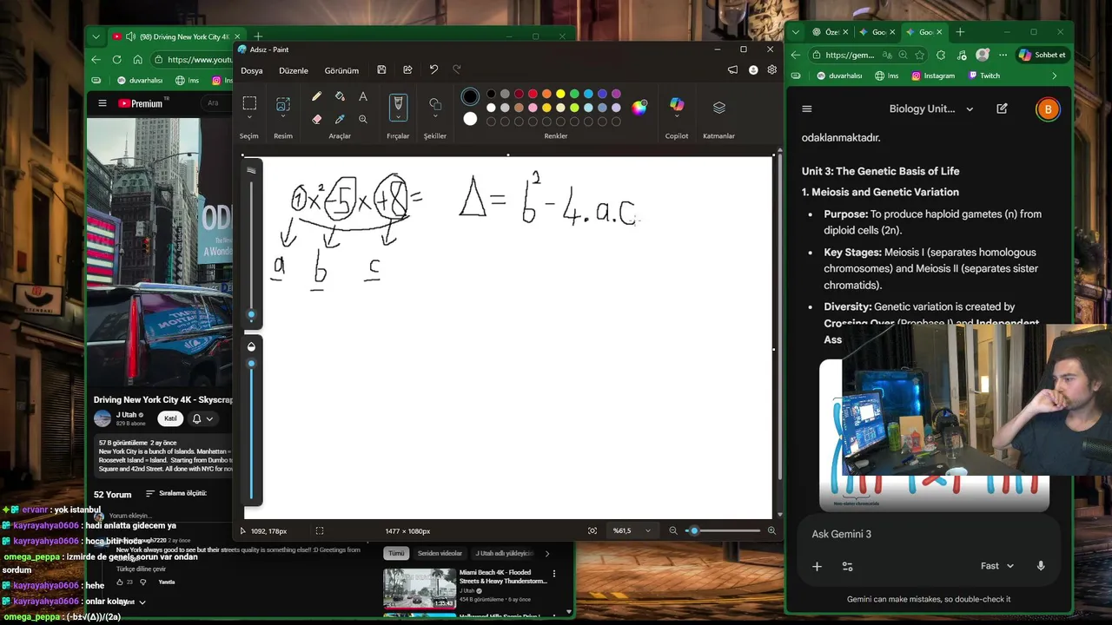This screenshot has height=625, width=1112.
Task: Show more bookmarks chevron in Gemini browser
Action: pyautogui.click(x=1055, y=76)
